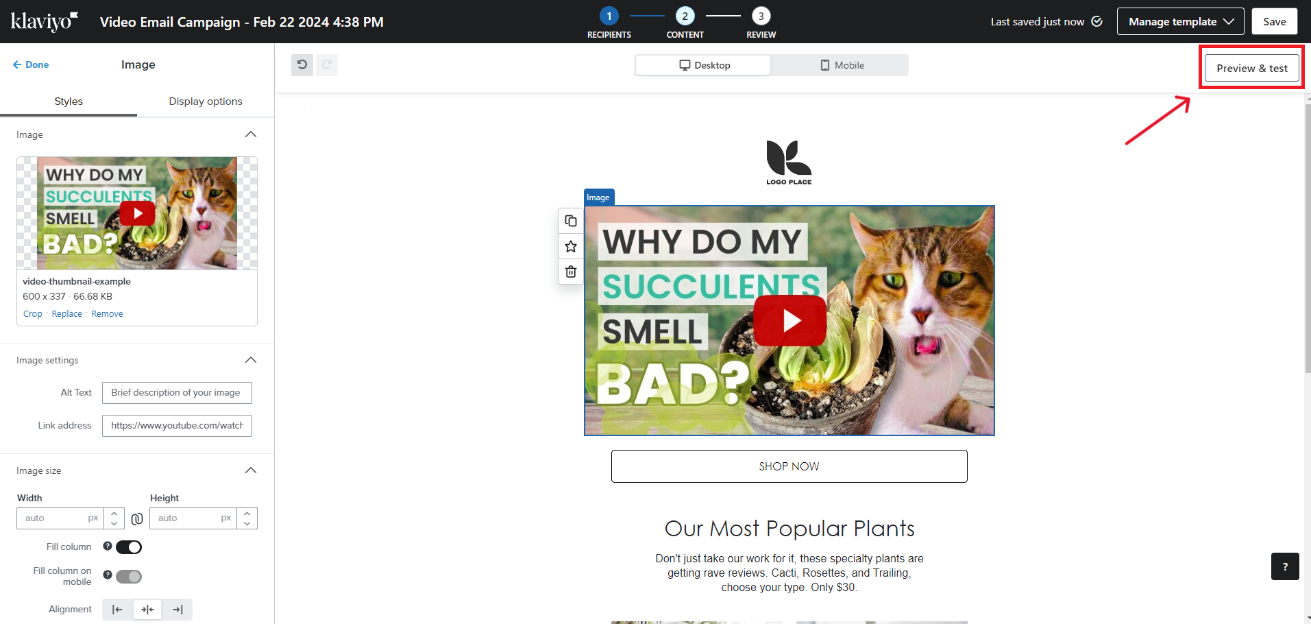1311x624 pixels.
Task: Click the aspect ratio lock link icon
Action: click(x=137, y=518)
